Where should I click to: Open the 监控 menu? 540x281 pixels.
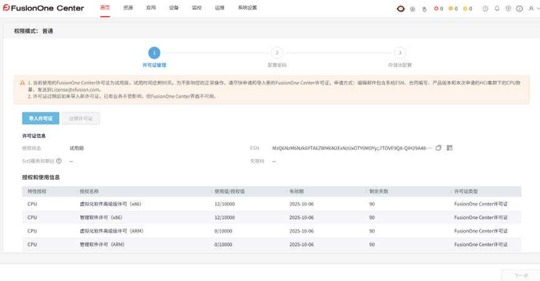197,7
